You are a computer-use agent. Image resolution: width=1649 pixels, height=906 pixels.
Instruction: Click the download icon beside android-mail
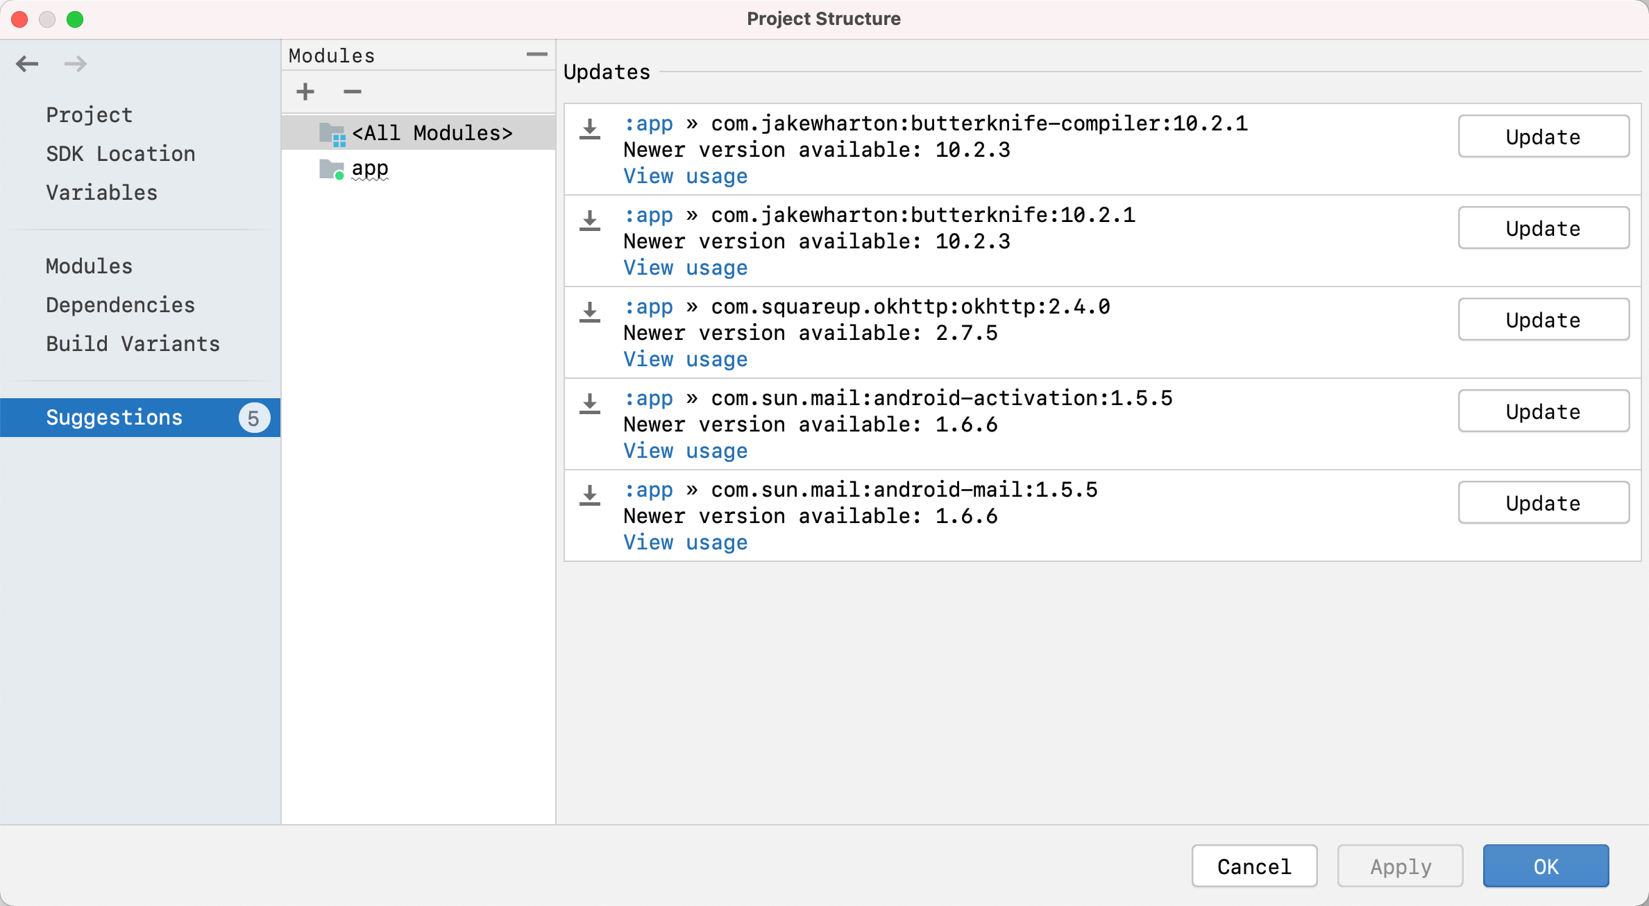coord(589,495)
